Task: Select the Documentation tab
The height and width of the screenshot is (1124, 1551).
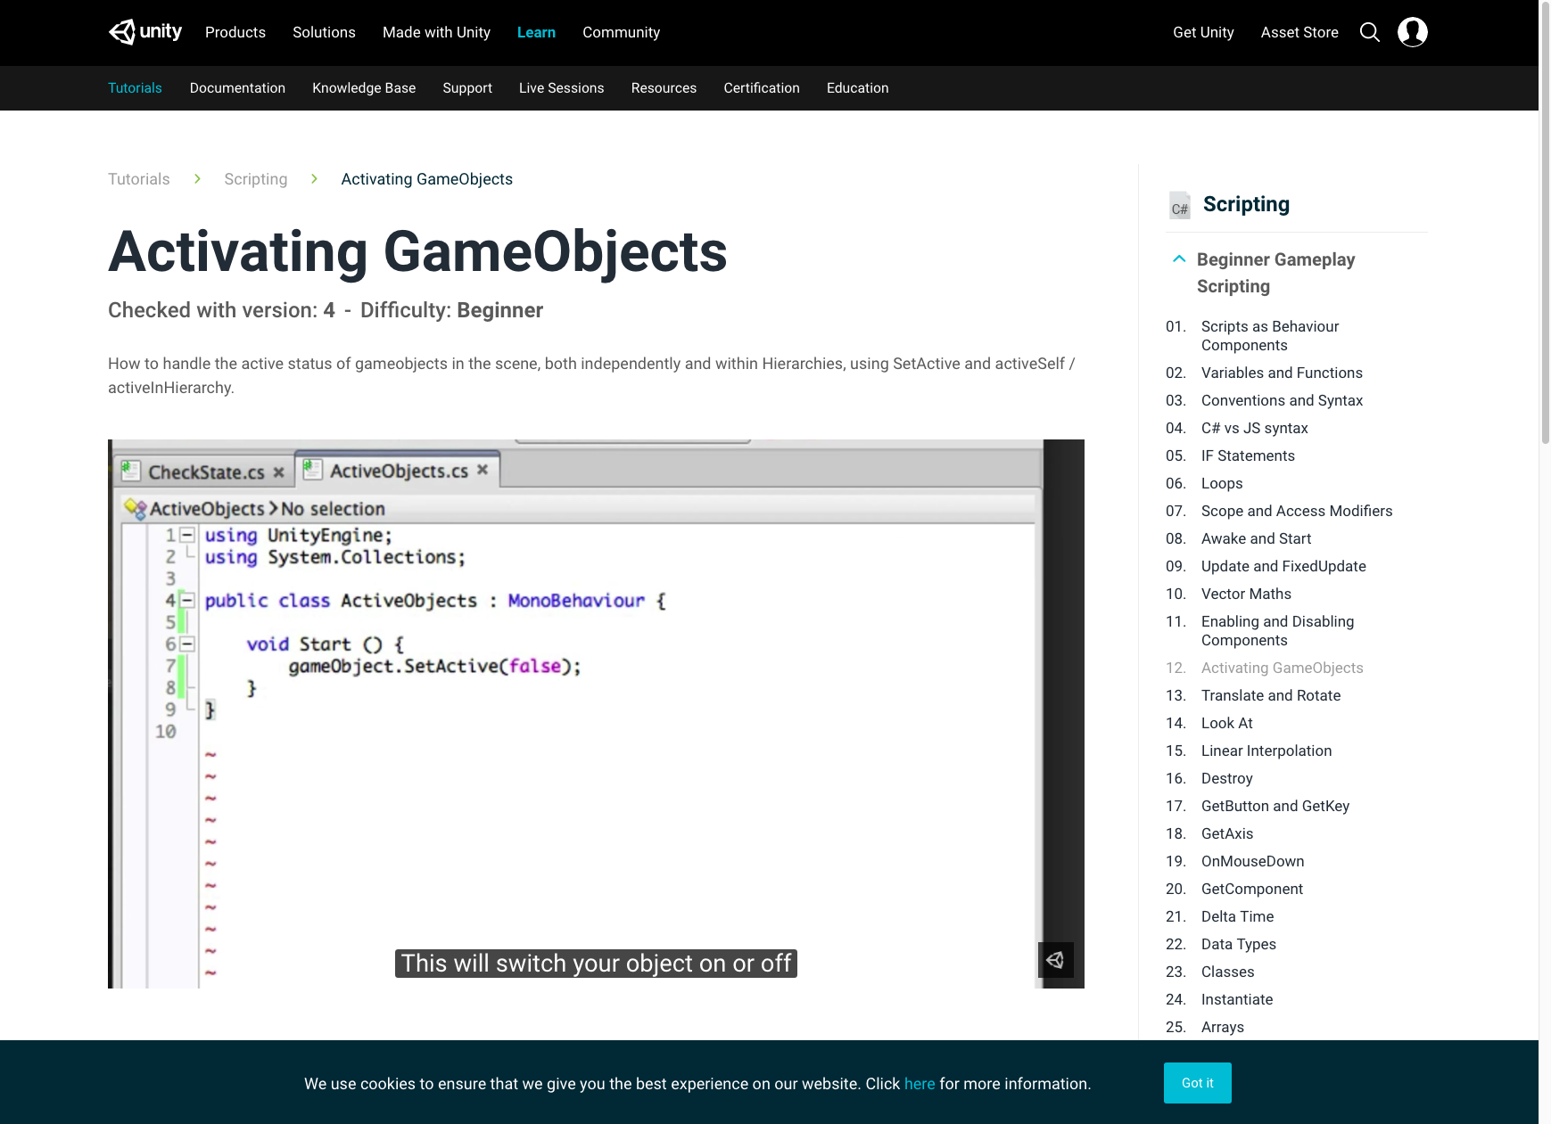Action: pos(237,87)
